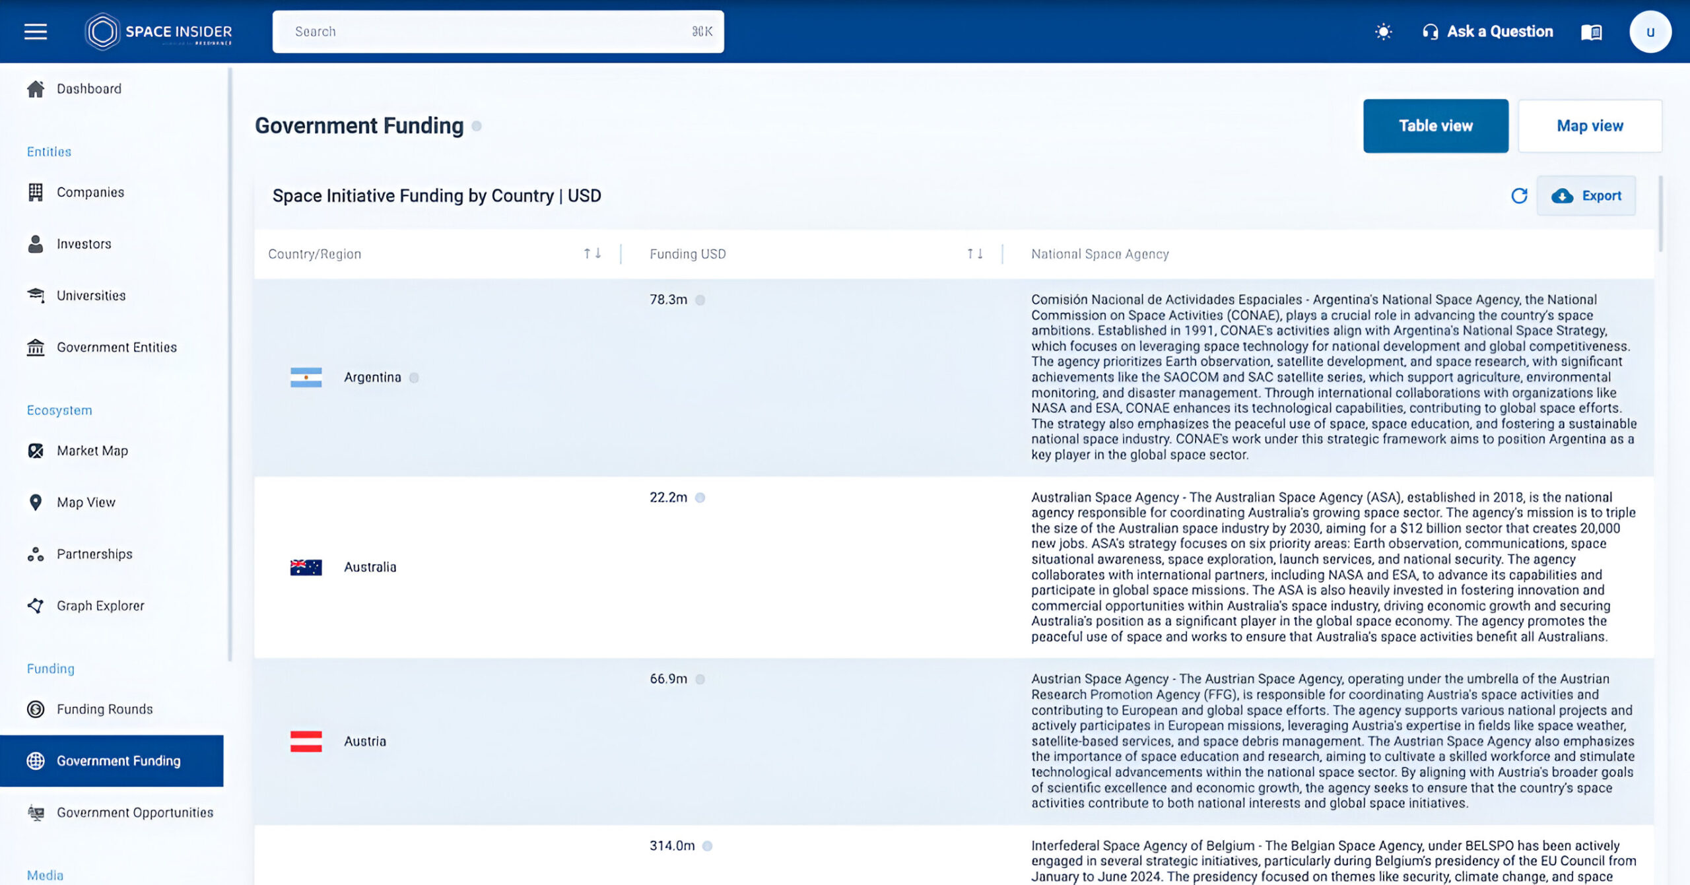Click the 314.0m funding value
Screen dimensions: 1690x885
(672, 846)
